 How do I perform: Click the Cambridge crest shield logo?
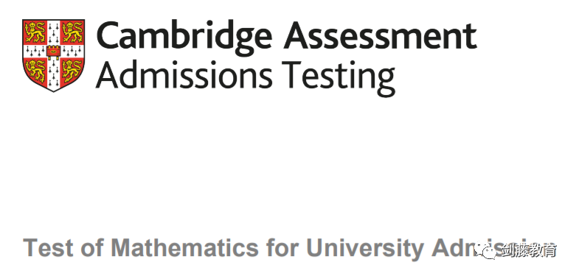(x=54, y=55)
